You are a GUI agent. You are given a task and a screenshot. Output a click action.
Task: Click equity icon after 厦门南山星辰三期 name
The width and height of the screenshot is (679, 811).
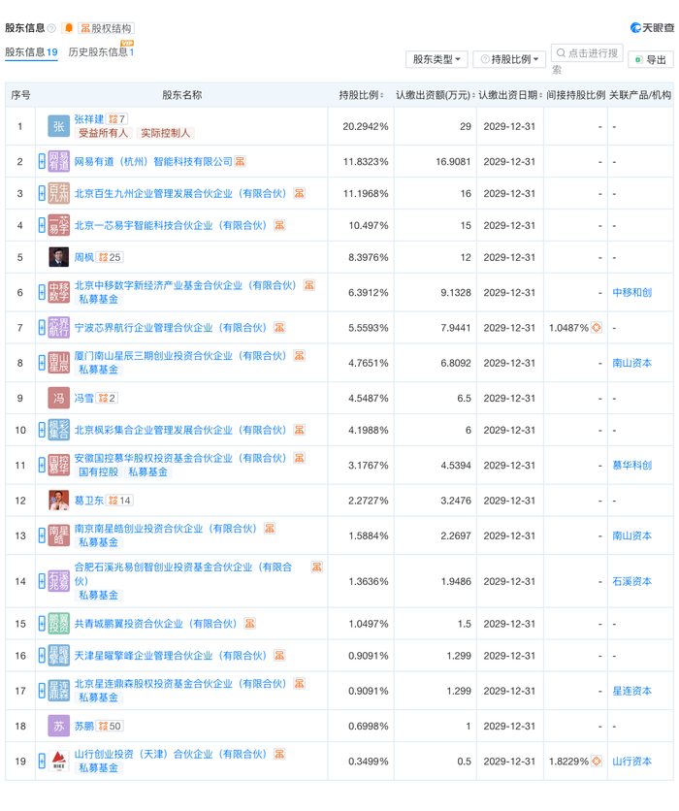(300, 356)
